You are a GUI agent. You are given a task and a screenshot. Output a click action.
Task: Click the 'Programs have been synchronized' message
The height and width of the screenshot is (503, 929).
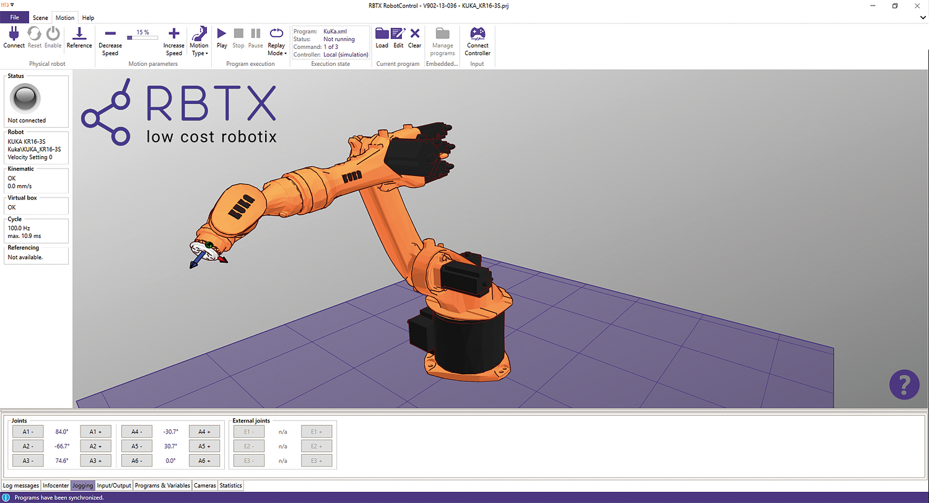[x=59, y=497]
